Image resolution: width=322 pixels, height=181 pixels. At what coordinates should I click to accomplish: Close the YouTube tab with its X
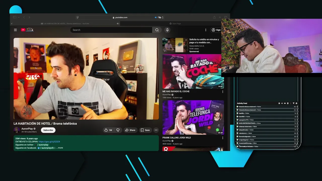click(12, 24)
